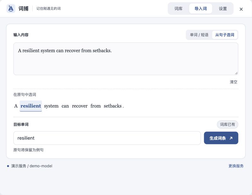The image size is (252, 195).
Task: Pick the word system from the sentence
Action: pos(51,106)
